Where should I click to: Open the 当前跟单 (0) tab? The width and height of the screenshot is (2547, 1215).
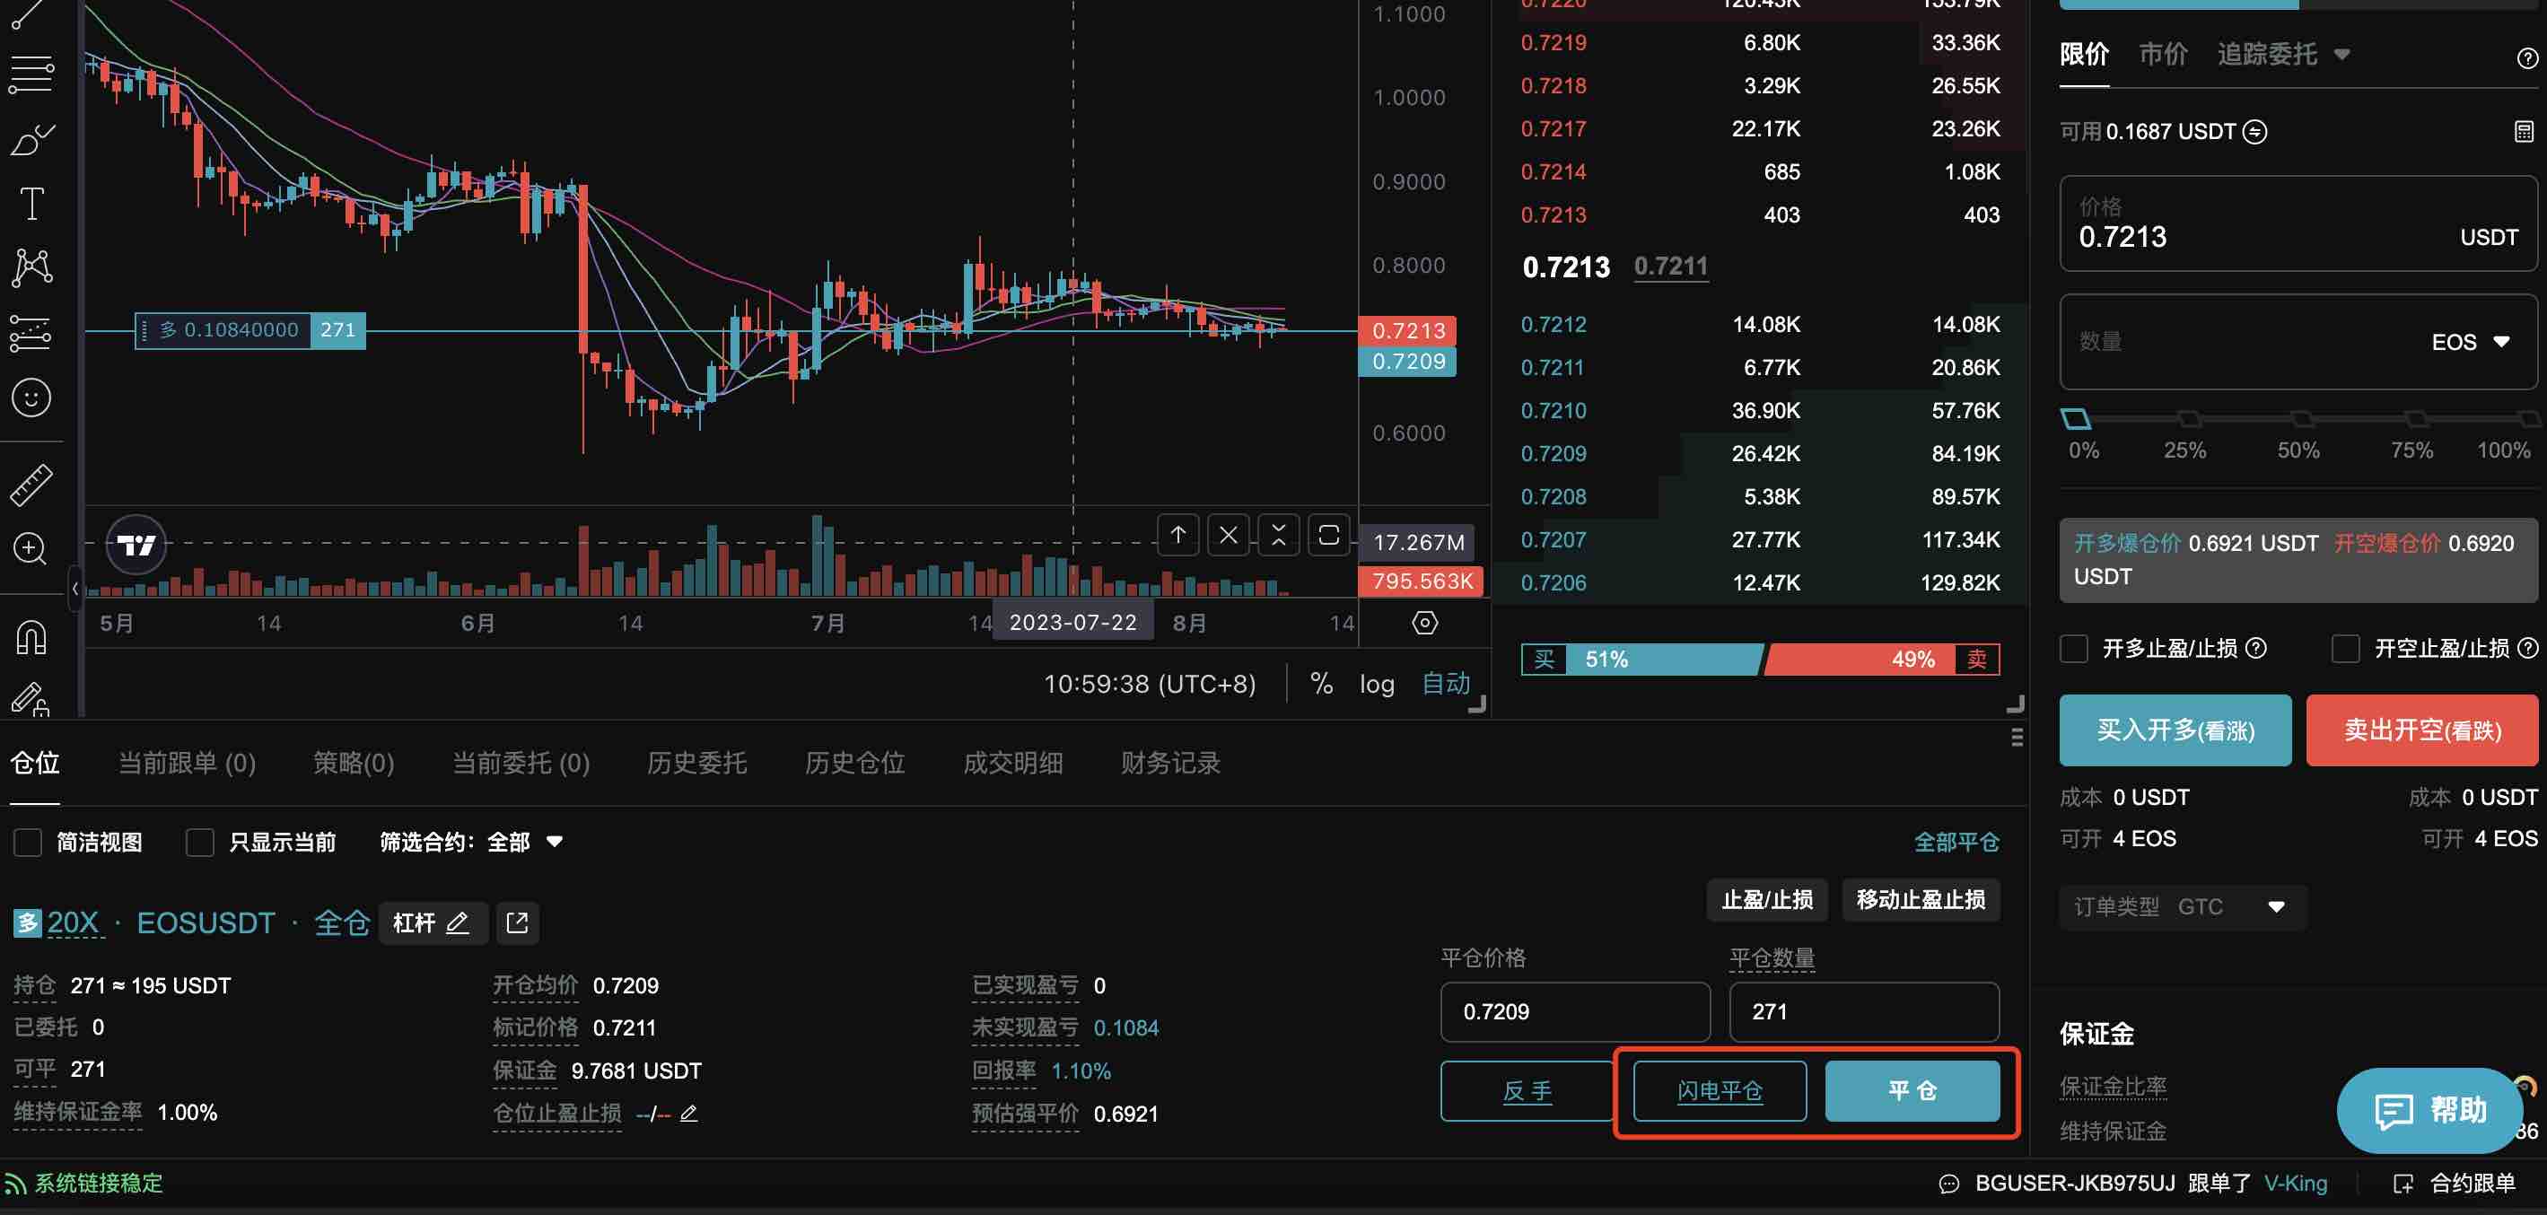(x=187, y=764)
